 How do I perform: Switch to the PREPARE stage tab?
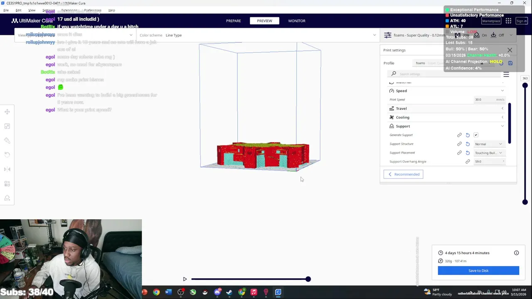coord(233,21)
